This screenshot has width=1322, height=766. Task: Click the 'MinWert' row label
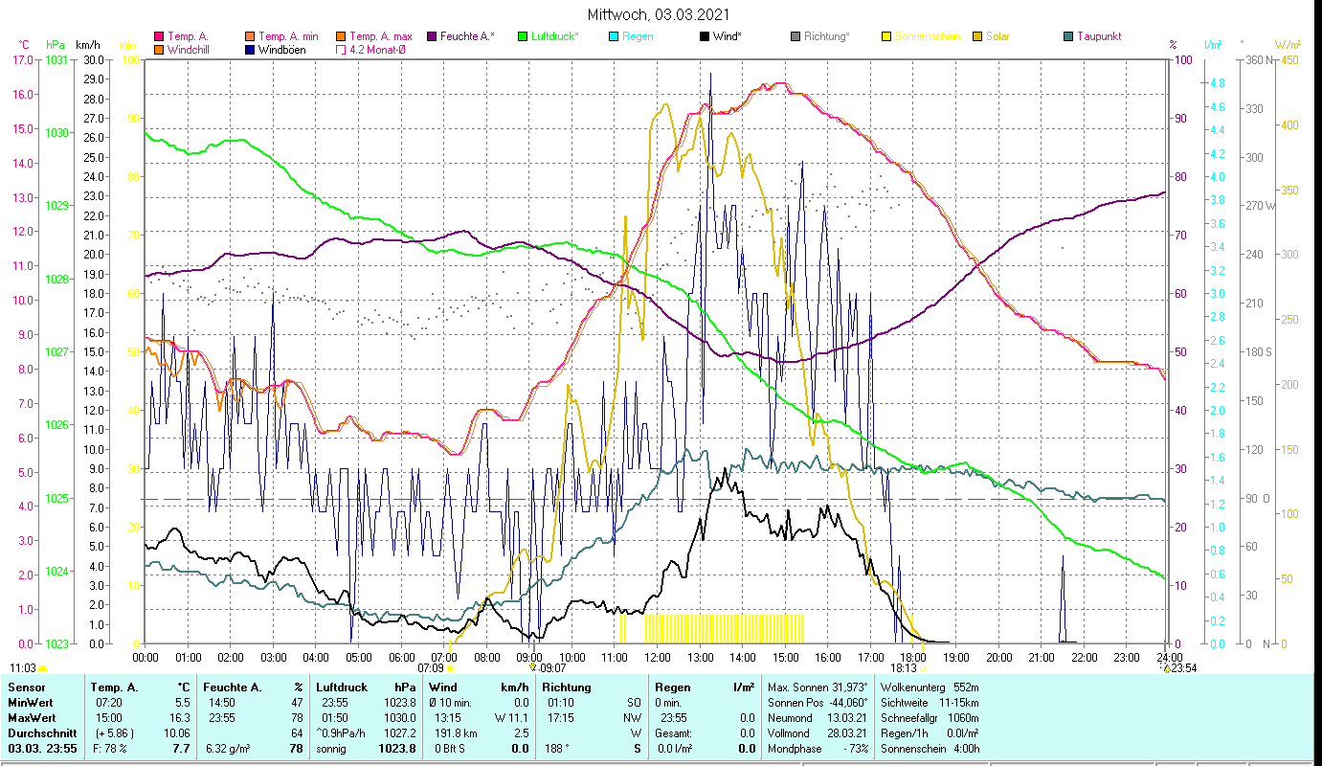click(x=29, y=703)
